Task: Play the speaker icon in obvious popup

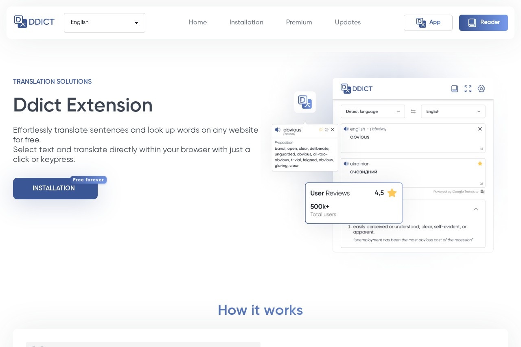Action: point(278,130)
